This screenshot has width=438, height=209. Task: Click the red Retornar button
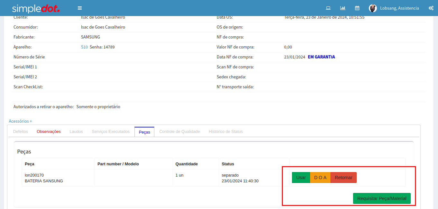tap(343, 178)
